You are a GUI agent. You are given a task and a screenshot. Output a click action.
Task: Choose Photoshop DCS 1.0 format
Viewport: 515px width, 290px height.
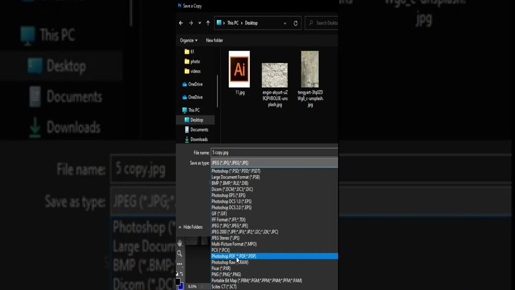point(274,201)
